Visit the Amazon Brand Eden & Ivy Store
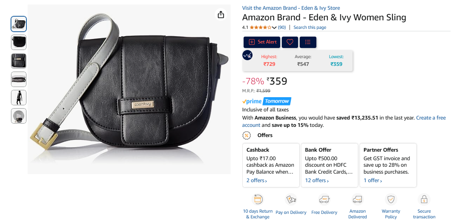Screen dimensions: 453x222 [291, 8]
